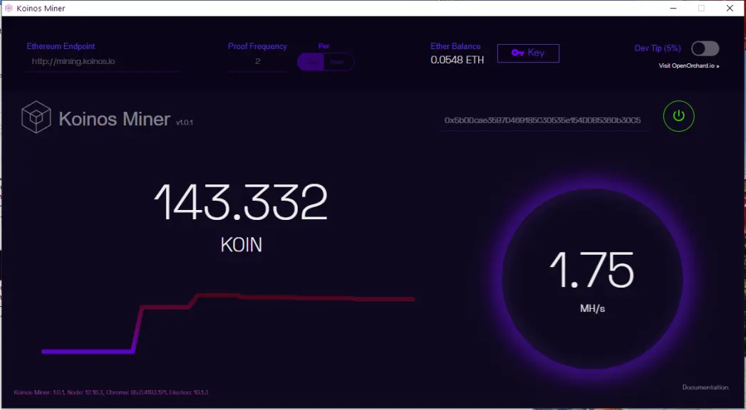This screenshot has width=746, height=410.
Task: Click the green power button to start mining
Action: (x=678, y=116)
